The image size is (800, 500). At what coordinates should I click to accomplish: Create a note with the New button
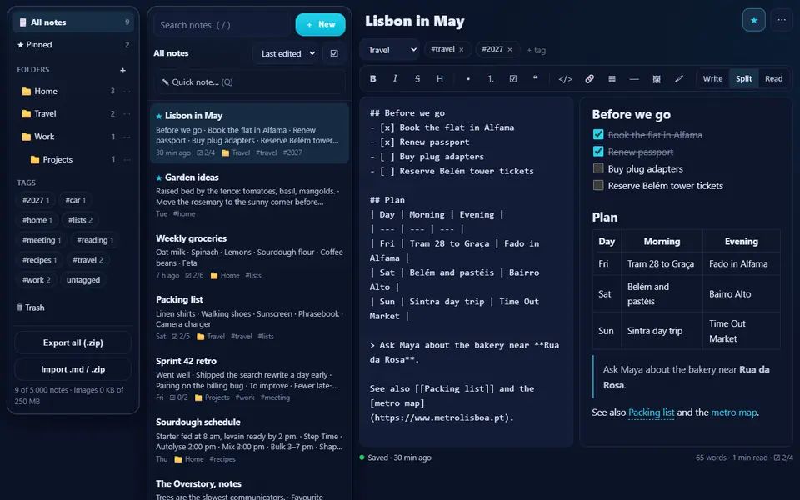click(320, 24)
